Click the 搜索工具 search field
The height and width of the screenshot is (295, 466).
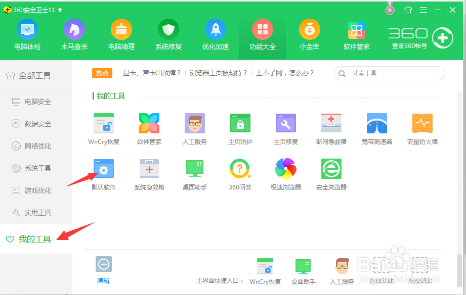click(390, 73)
